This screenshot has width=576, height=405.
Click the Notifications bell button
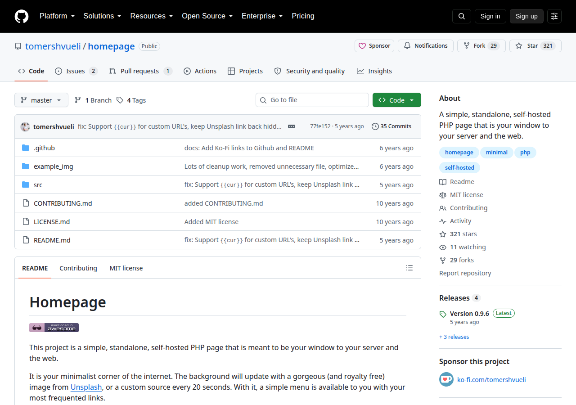[426, 46]
